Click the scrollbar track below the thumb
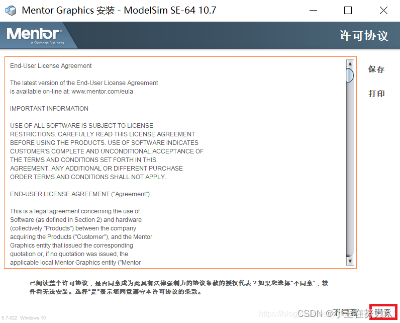 tap(350, 169)
